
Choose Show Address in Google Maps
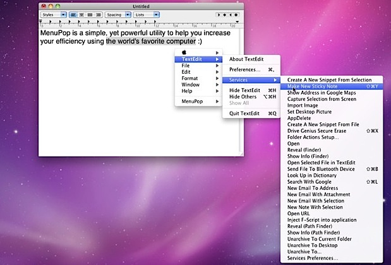[332, 93]
